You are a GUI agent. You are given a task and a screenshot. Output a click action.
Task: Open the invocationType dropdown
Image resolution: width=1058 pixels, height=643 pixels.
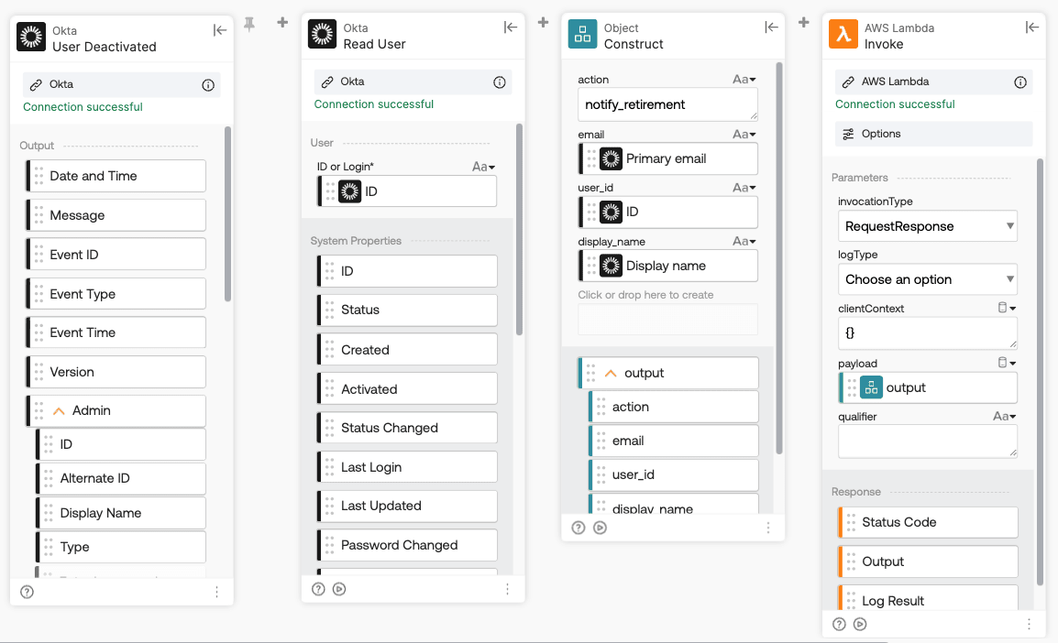pos(927,226)
